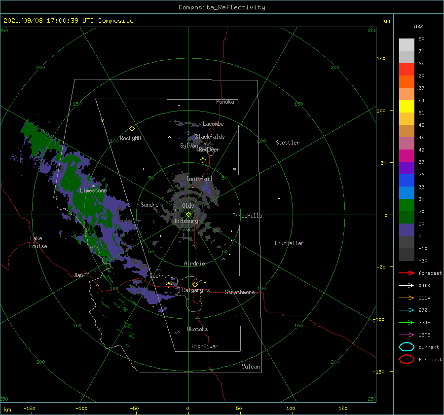This screenshot has height=415, width=444.
Task: Click the Sylvan label
Action: (189, 146)
